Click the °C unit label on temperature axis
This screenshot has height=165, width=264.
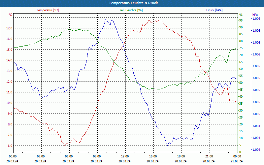[11, 15]
